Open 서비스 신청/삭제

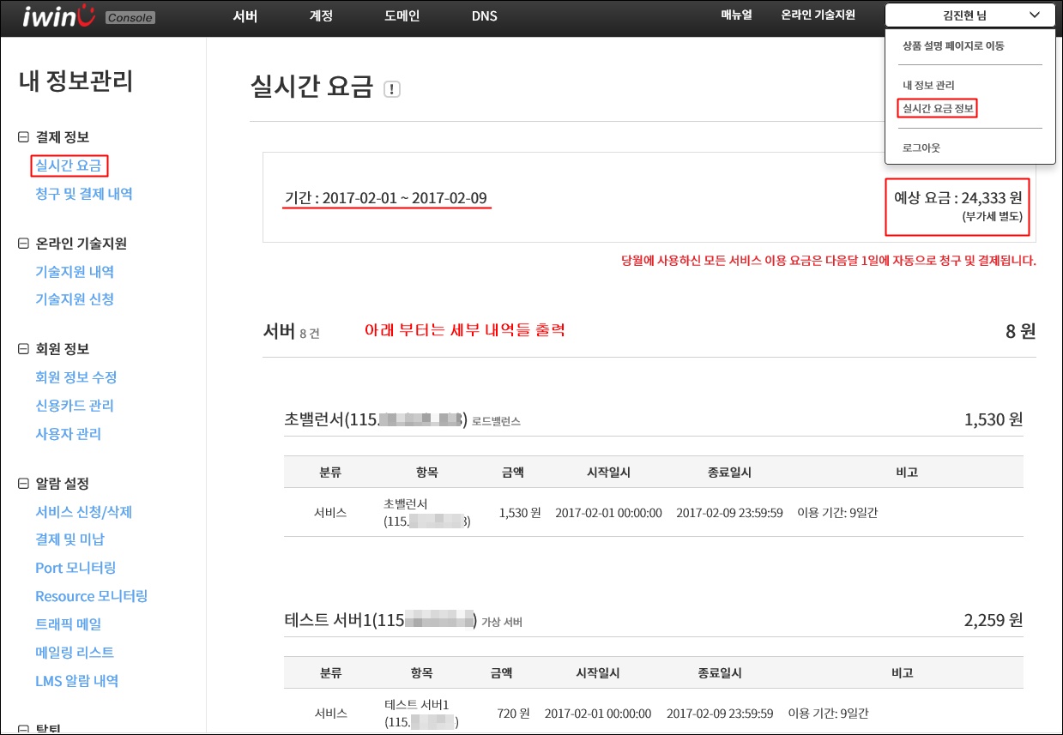[84, 512]
